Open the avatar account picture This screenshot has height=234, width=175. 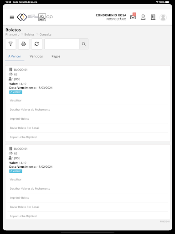click(163, 17)
